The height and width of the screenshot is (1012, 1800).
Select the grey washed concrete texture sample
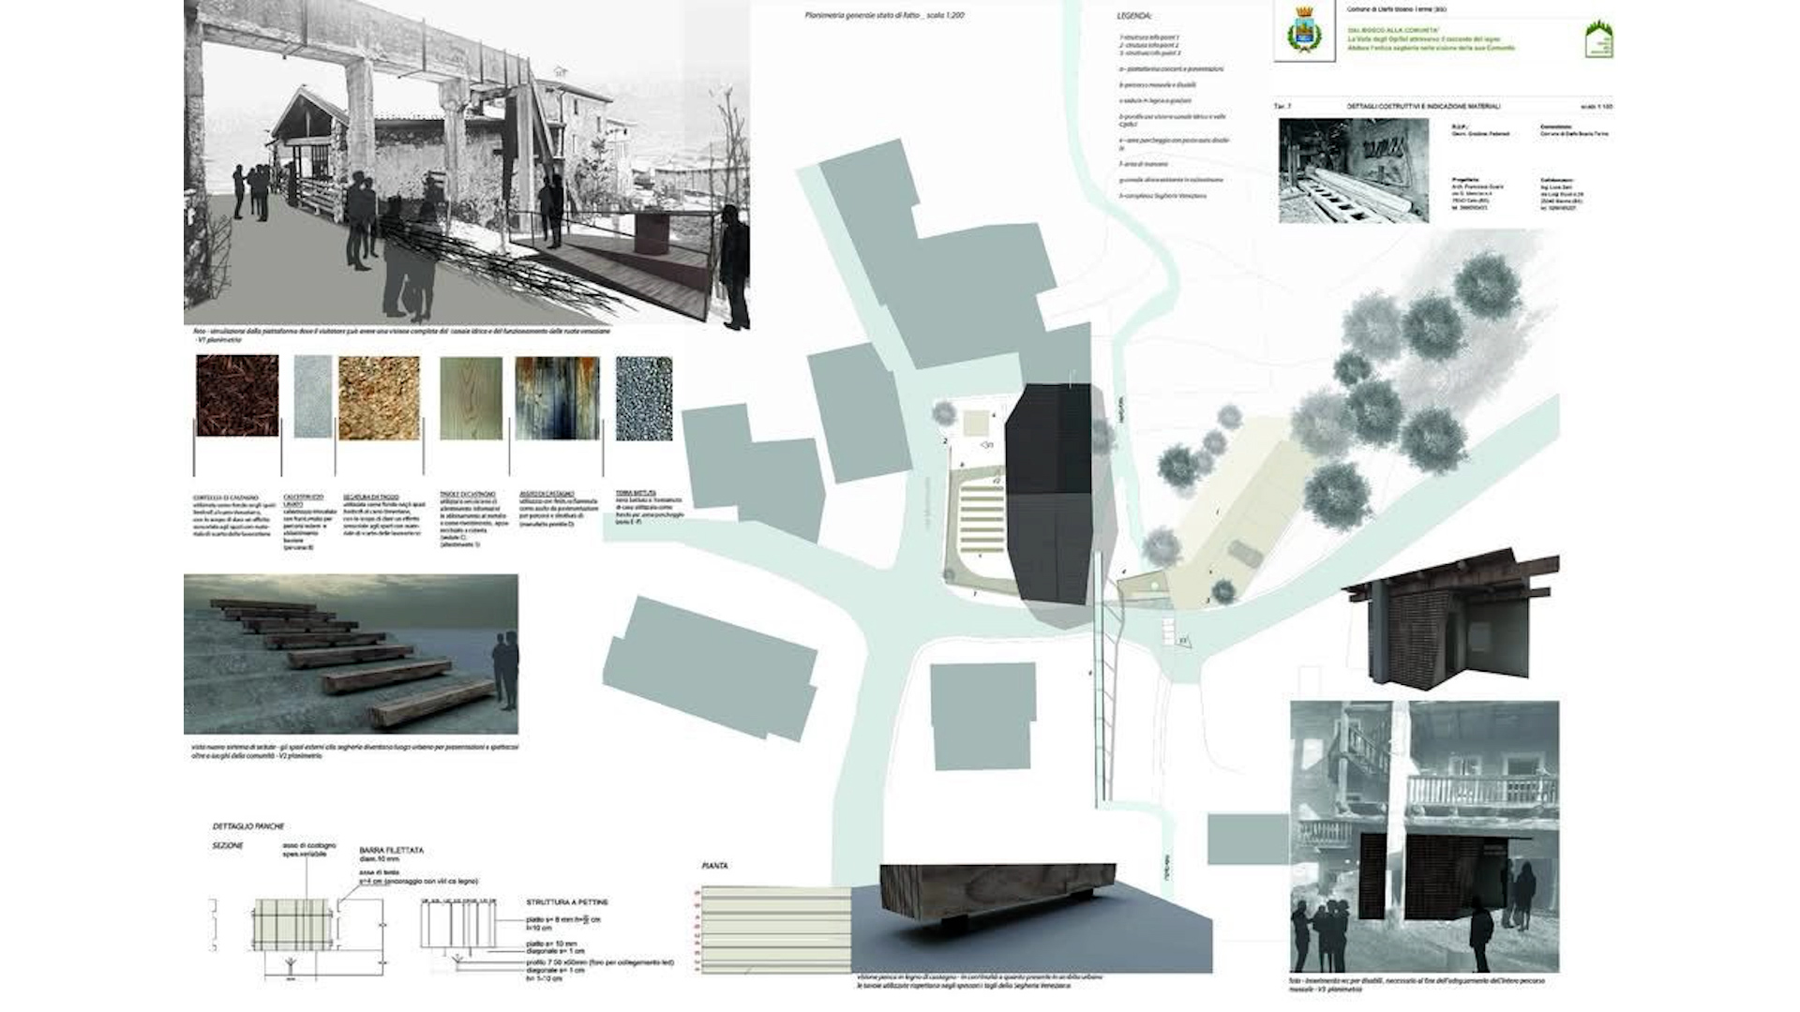312,396
